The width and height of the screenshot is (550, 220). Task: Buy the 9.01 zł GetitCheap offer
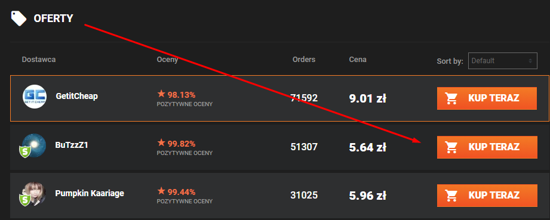click(487, 98)
